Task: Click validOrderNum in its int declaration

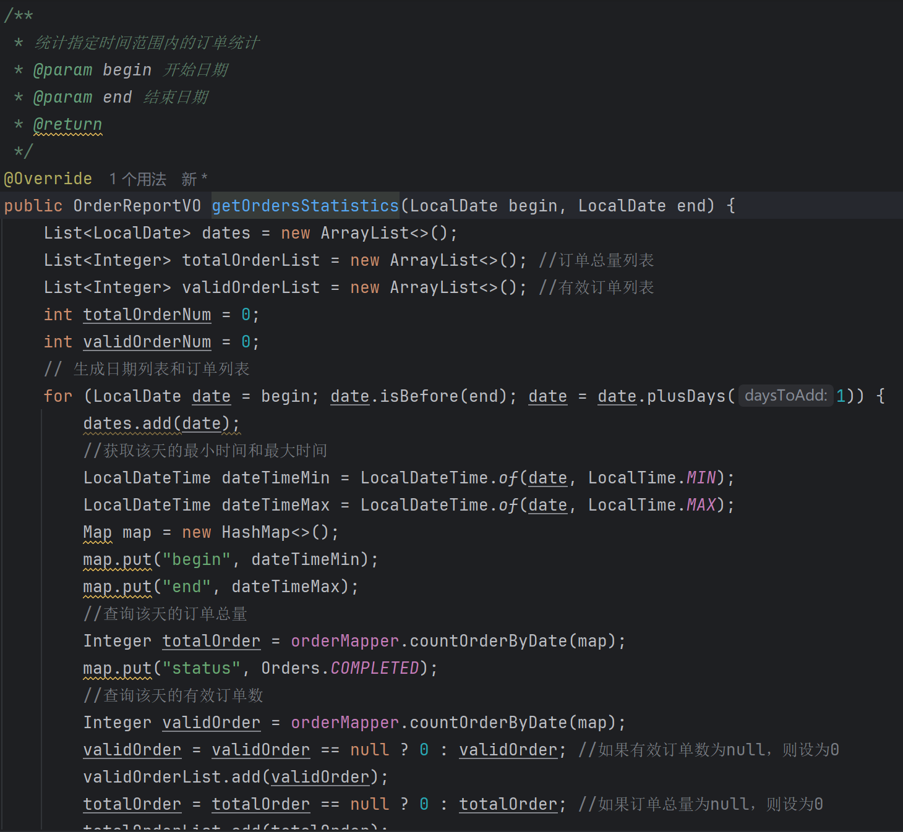Action: pyautogui.click(x=147, y=342)
